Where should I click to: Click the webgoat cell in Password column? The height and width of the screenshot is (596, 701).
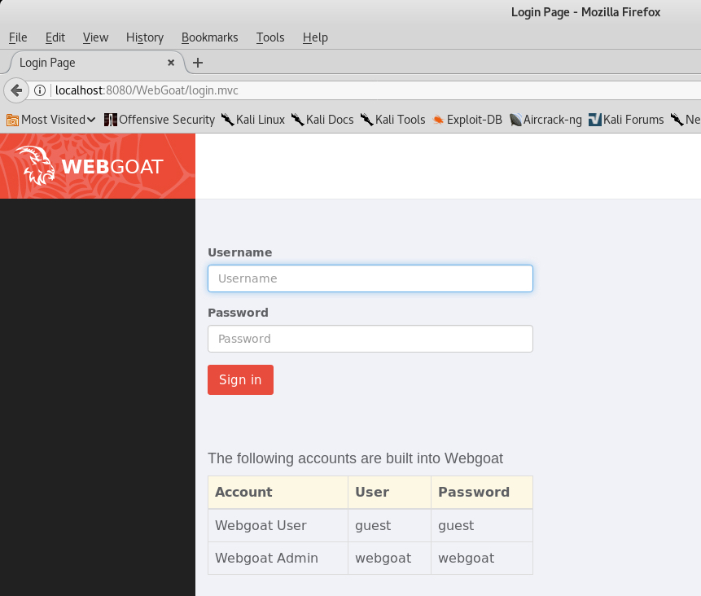click(x=482, y=558)
